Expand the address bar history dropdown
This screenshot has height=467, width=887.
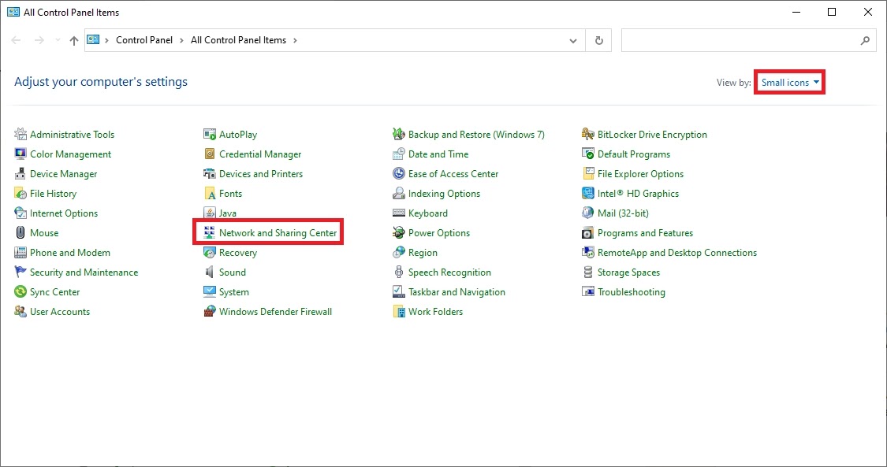(573, 41)
